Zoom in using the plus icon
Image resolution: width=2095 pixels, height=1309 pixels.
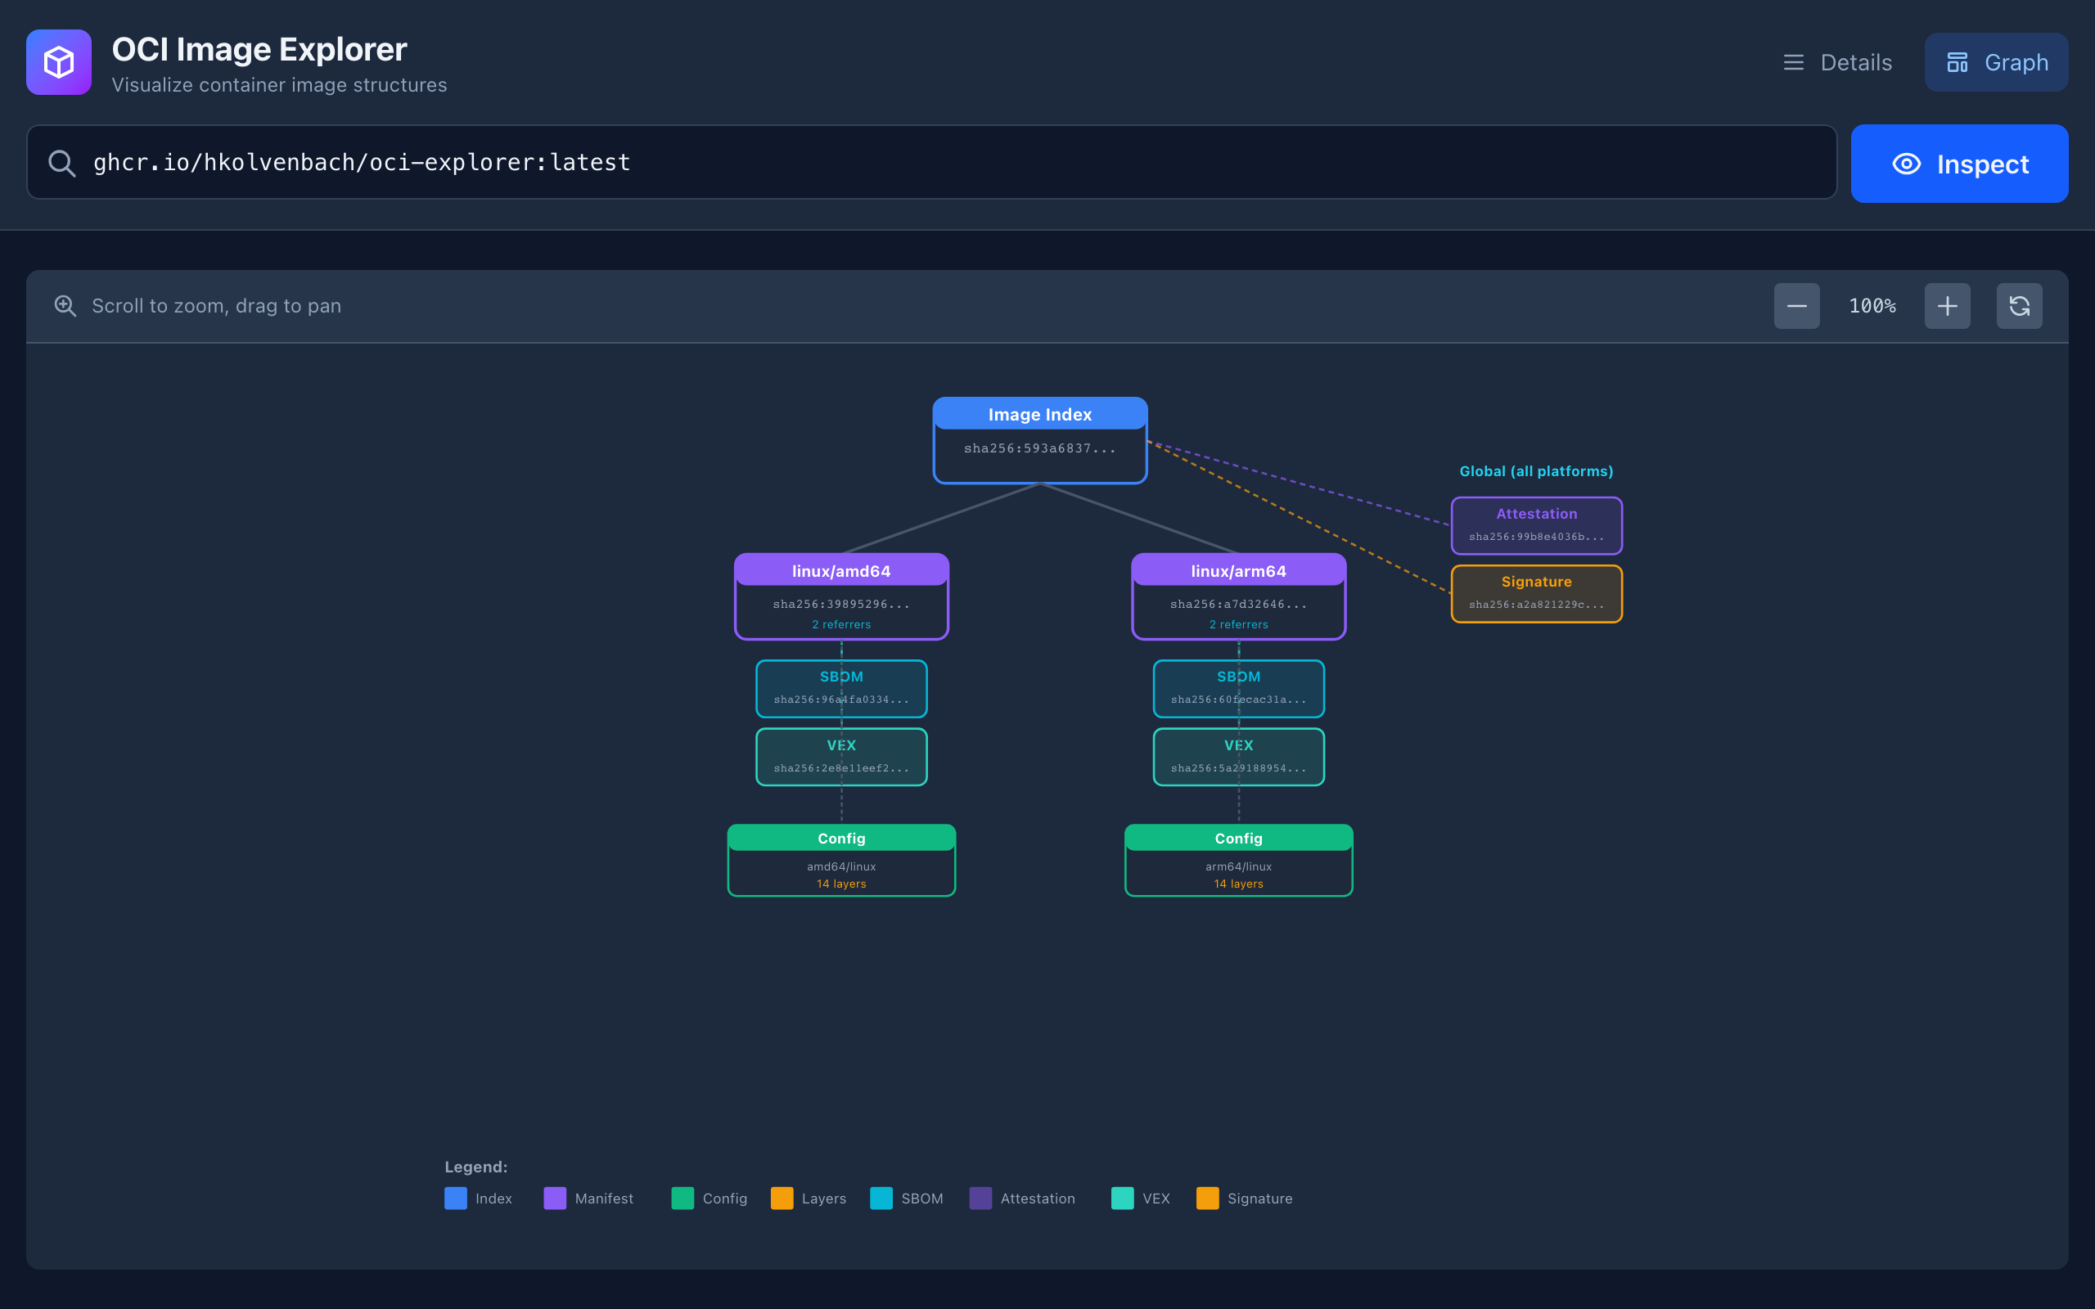(1946, 306)
